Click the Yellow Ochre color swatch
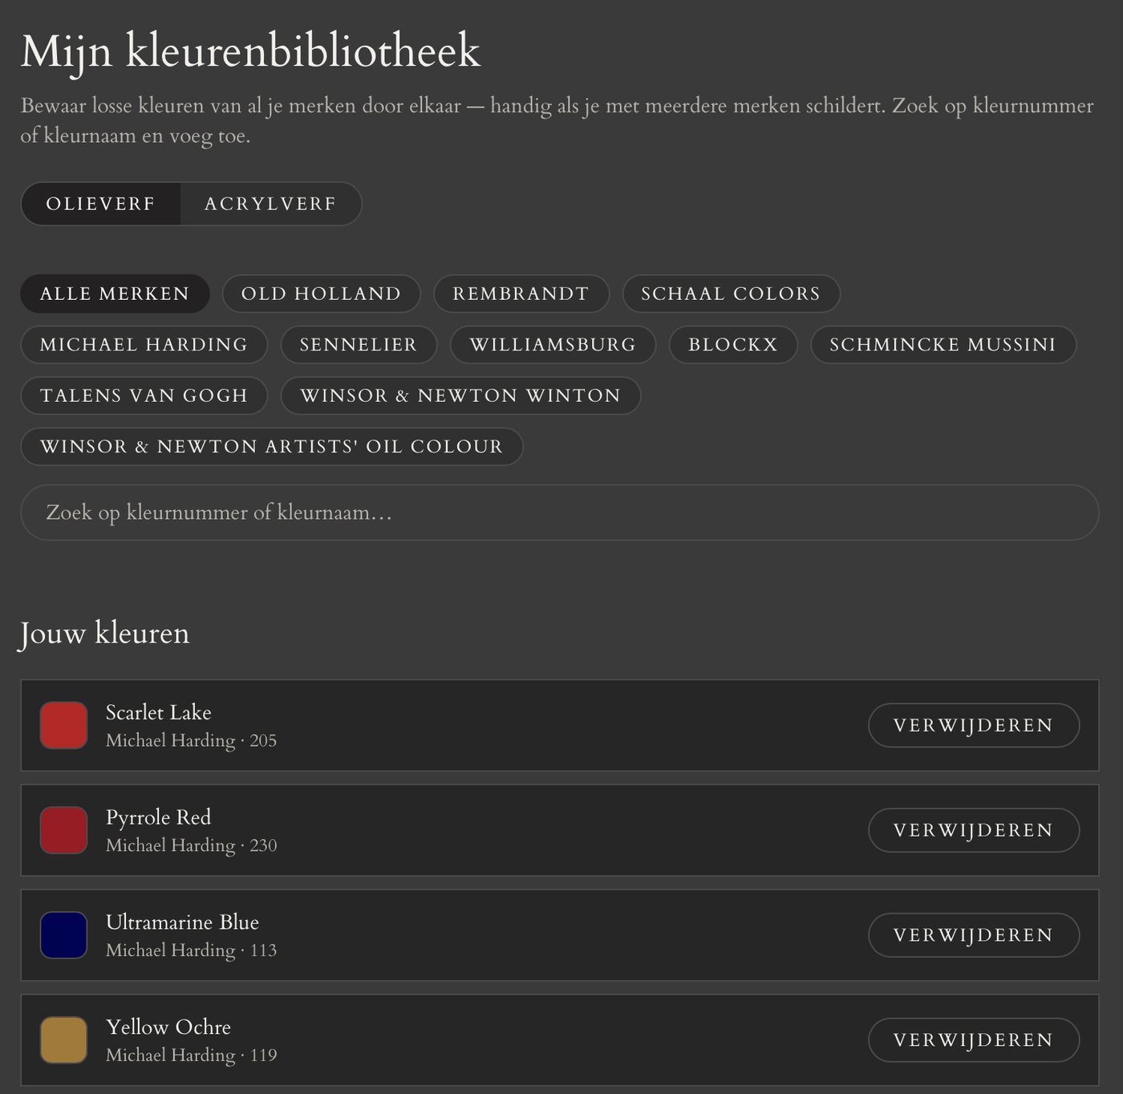This screenshot has width=1123, height=1094. point(63,1040)
